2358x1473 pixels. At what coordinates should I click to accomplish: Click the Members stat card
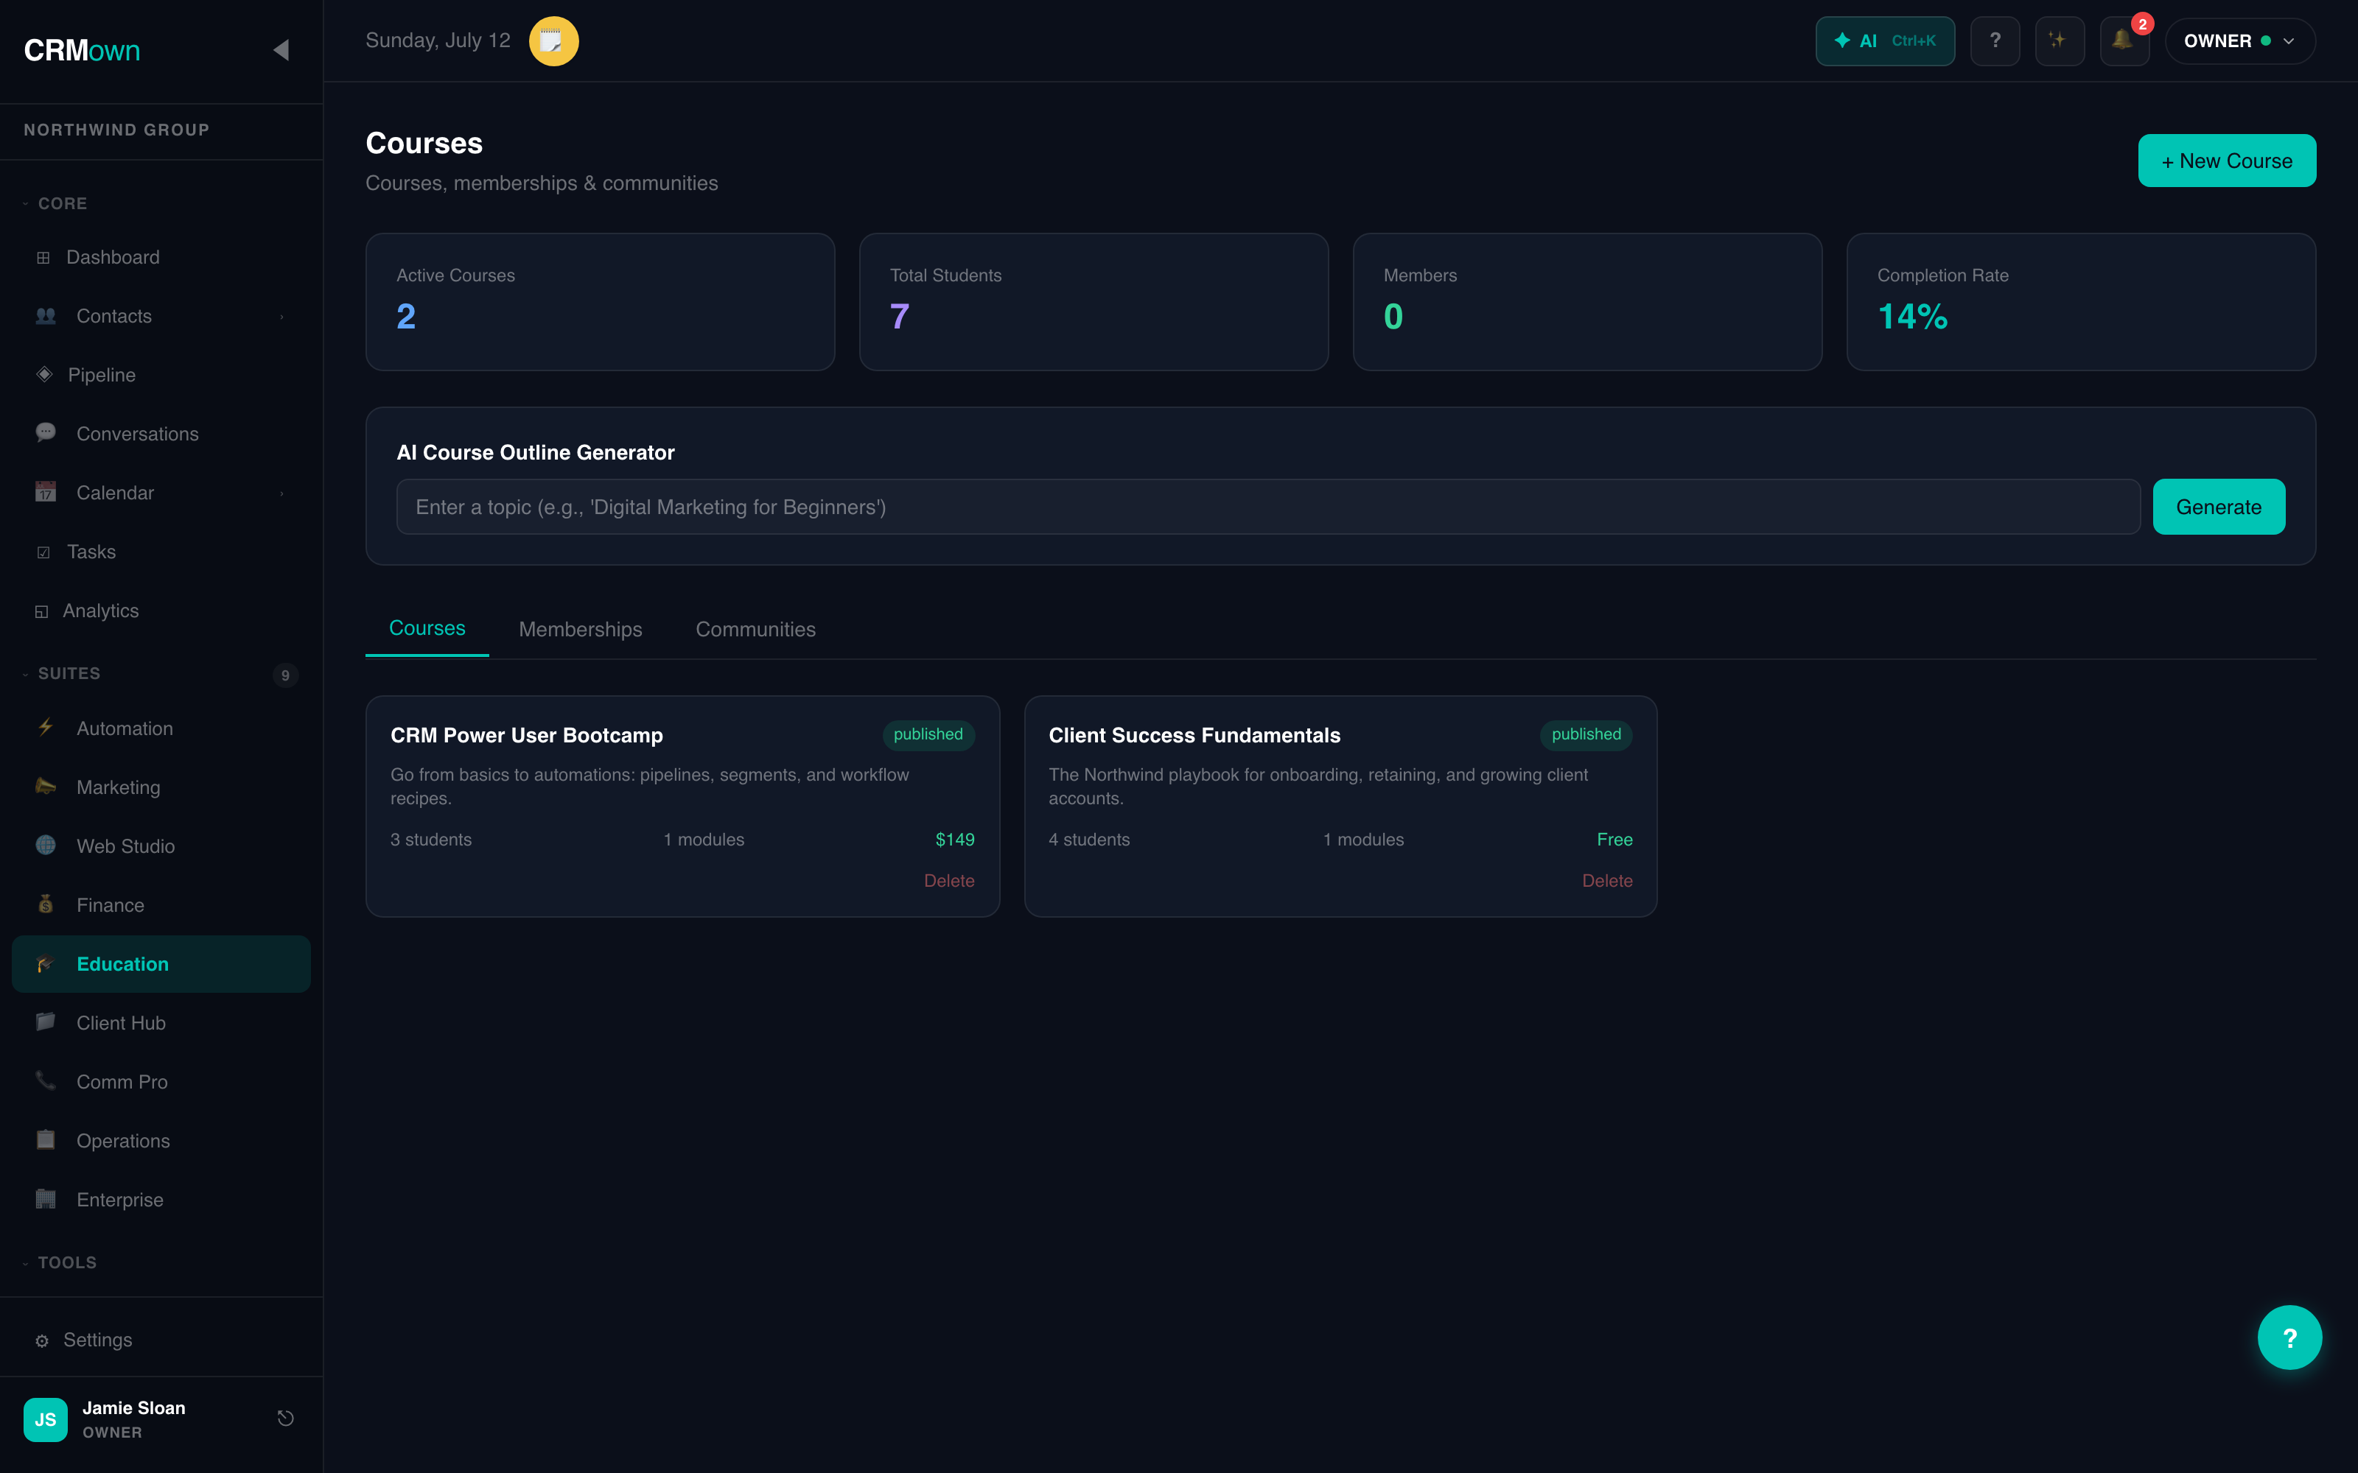coord(1587,302)
